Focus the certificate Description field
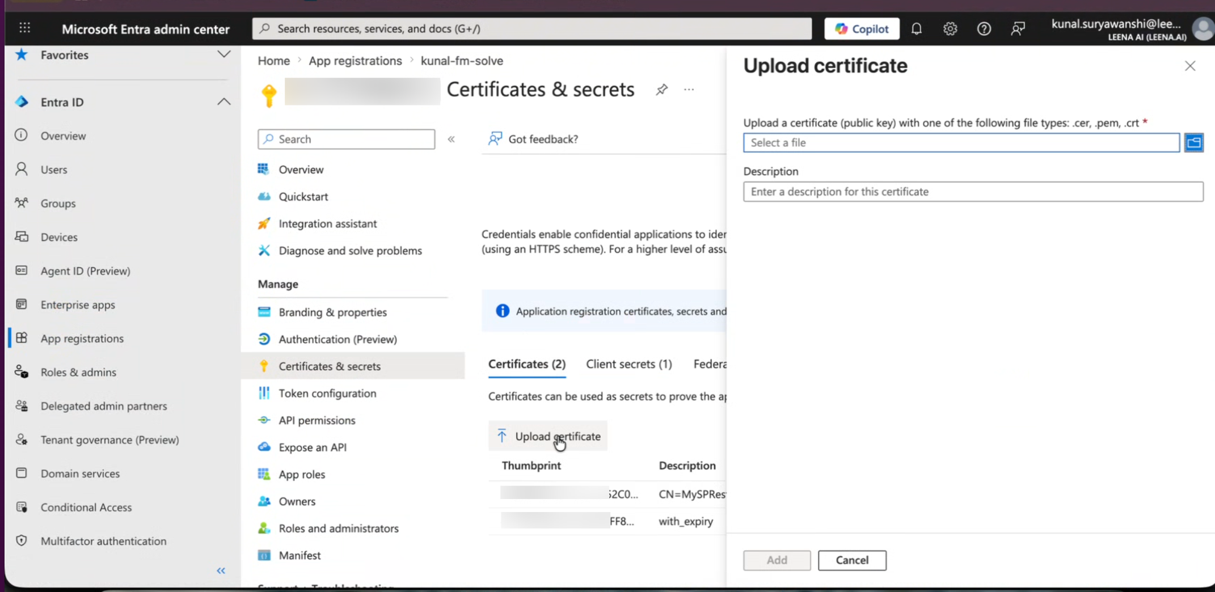This screenshot has height=592, width=1215. pos(973,192)
